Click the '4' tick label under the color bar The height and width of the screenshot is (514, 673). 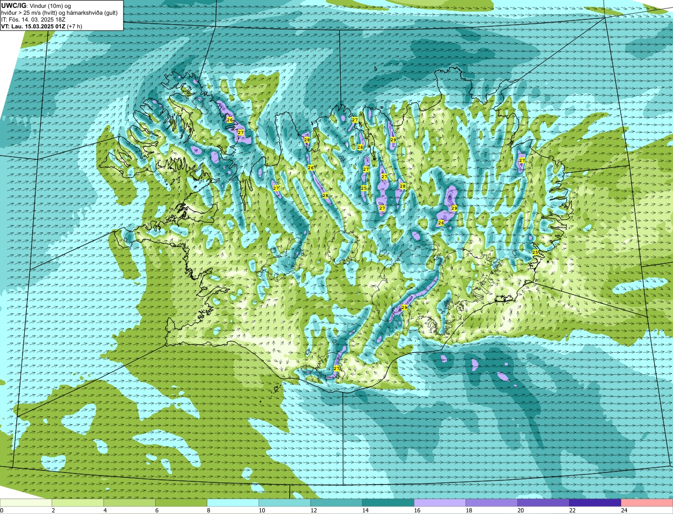(x=105, y=510)
